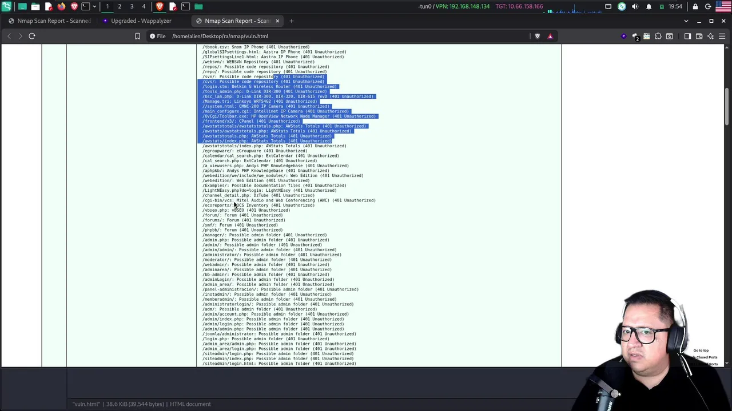Open Brave Rewards triangle icon

[550, 36]
